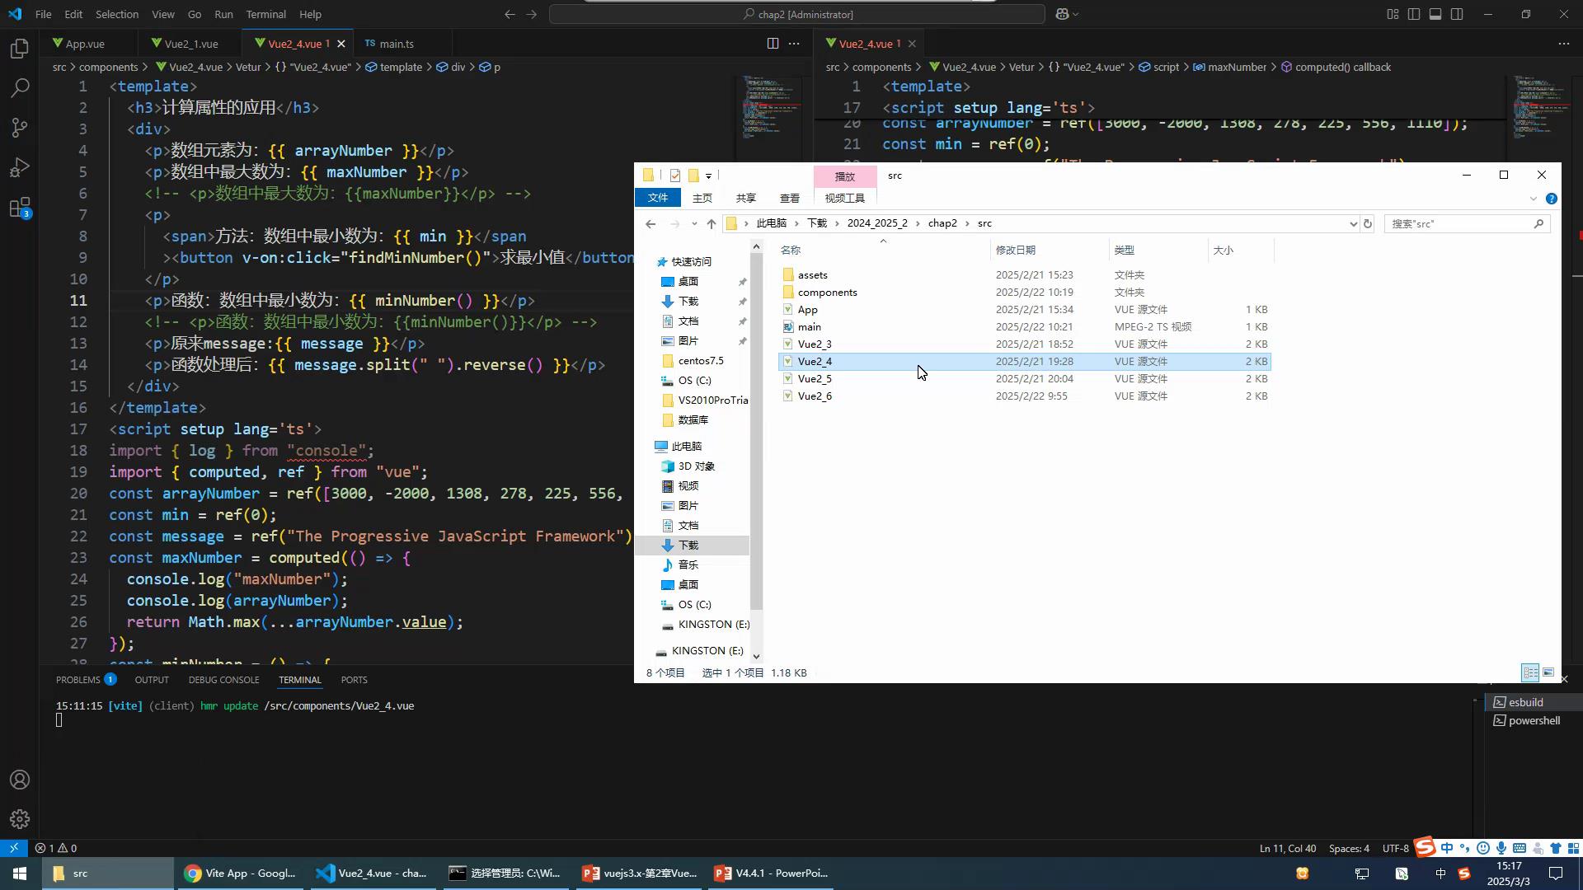Click the Manage gear icon
Screen dimensions: 1583x890
[x=20, y=819]
